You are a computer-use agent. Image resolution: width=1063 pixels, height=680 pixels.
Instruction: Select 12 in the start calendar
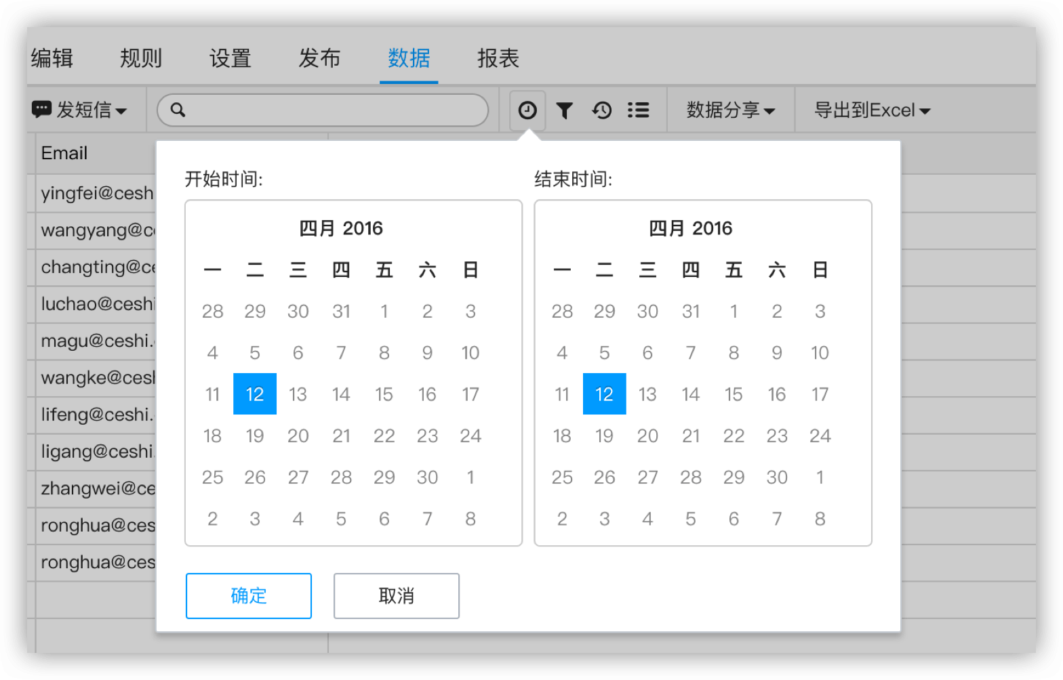click(255, 394)
